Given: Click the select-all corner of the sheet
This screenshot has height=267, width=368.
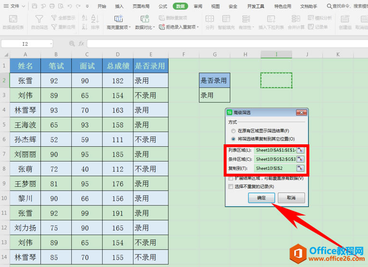Looking at the screenshot, I should click(5, 54).
